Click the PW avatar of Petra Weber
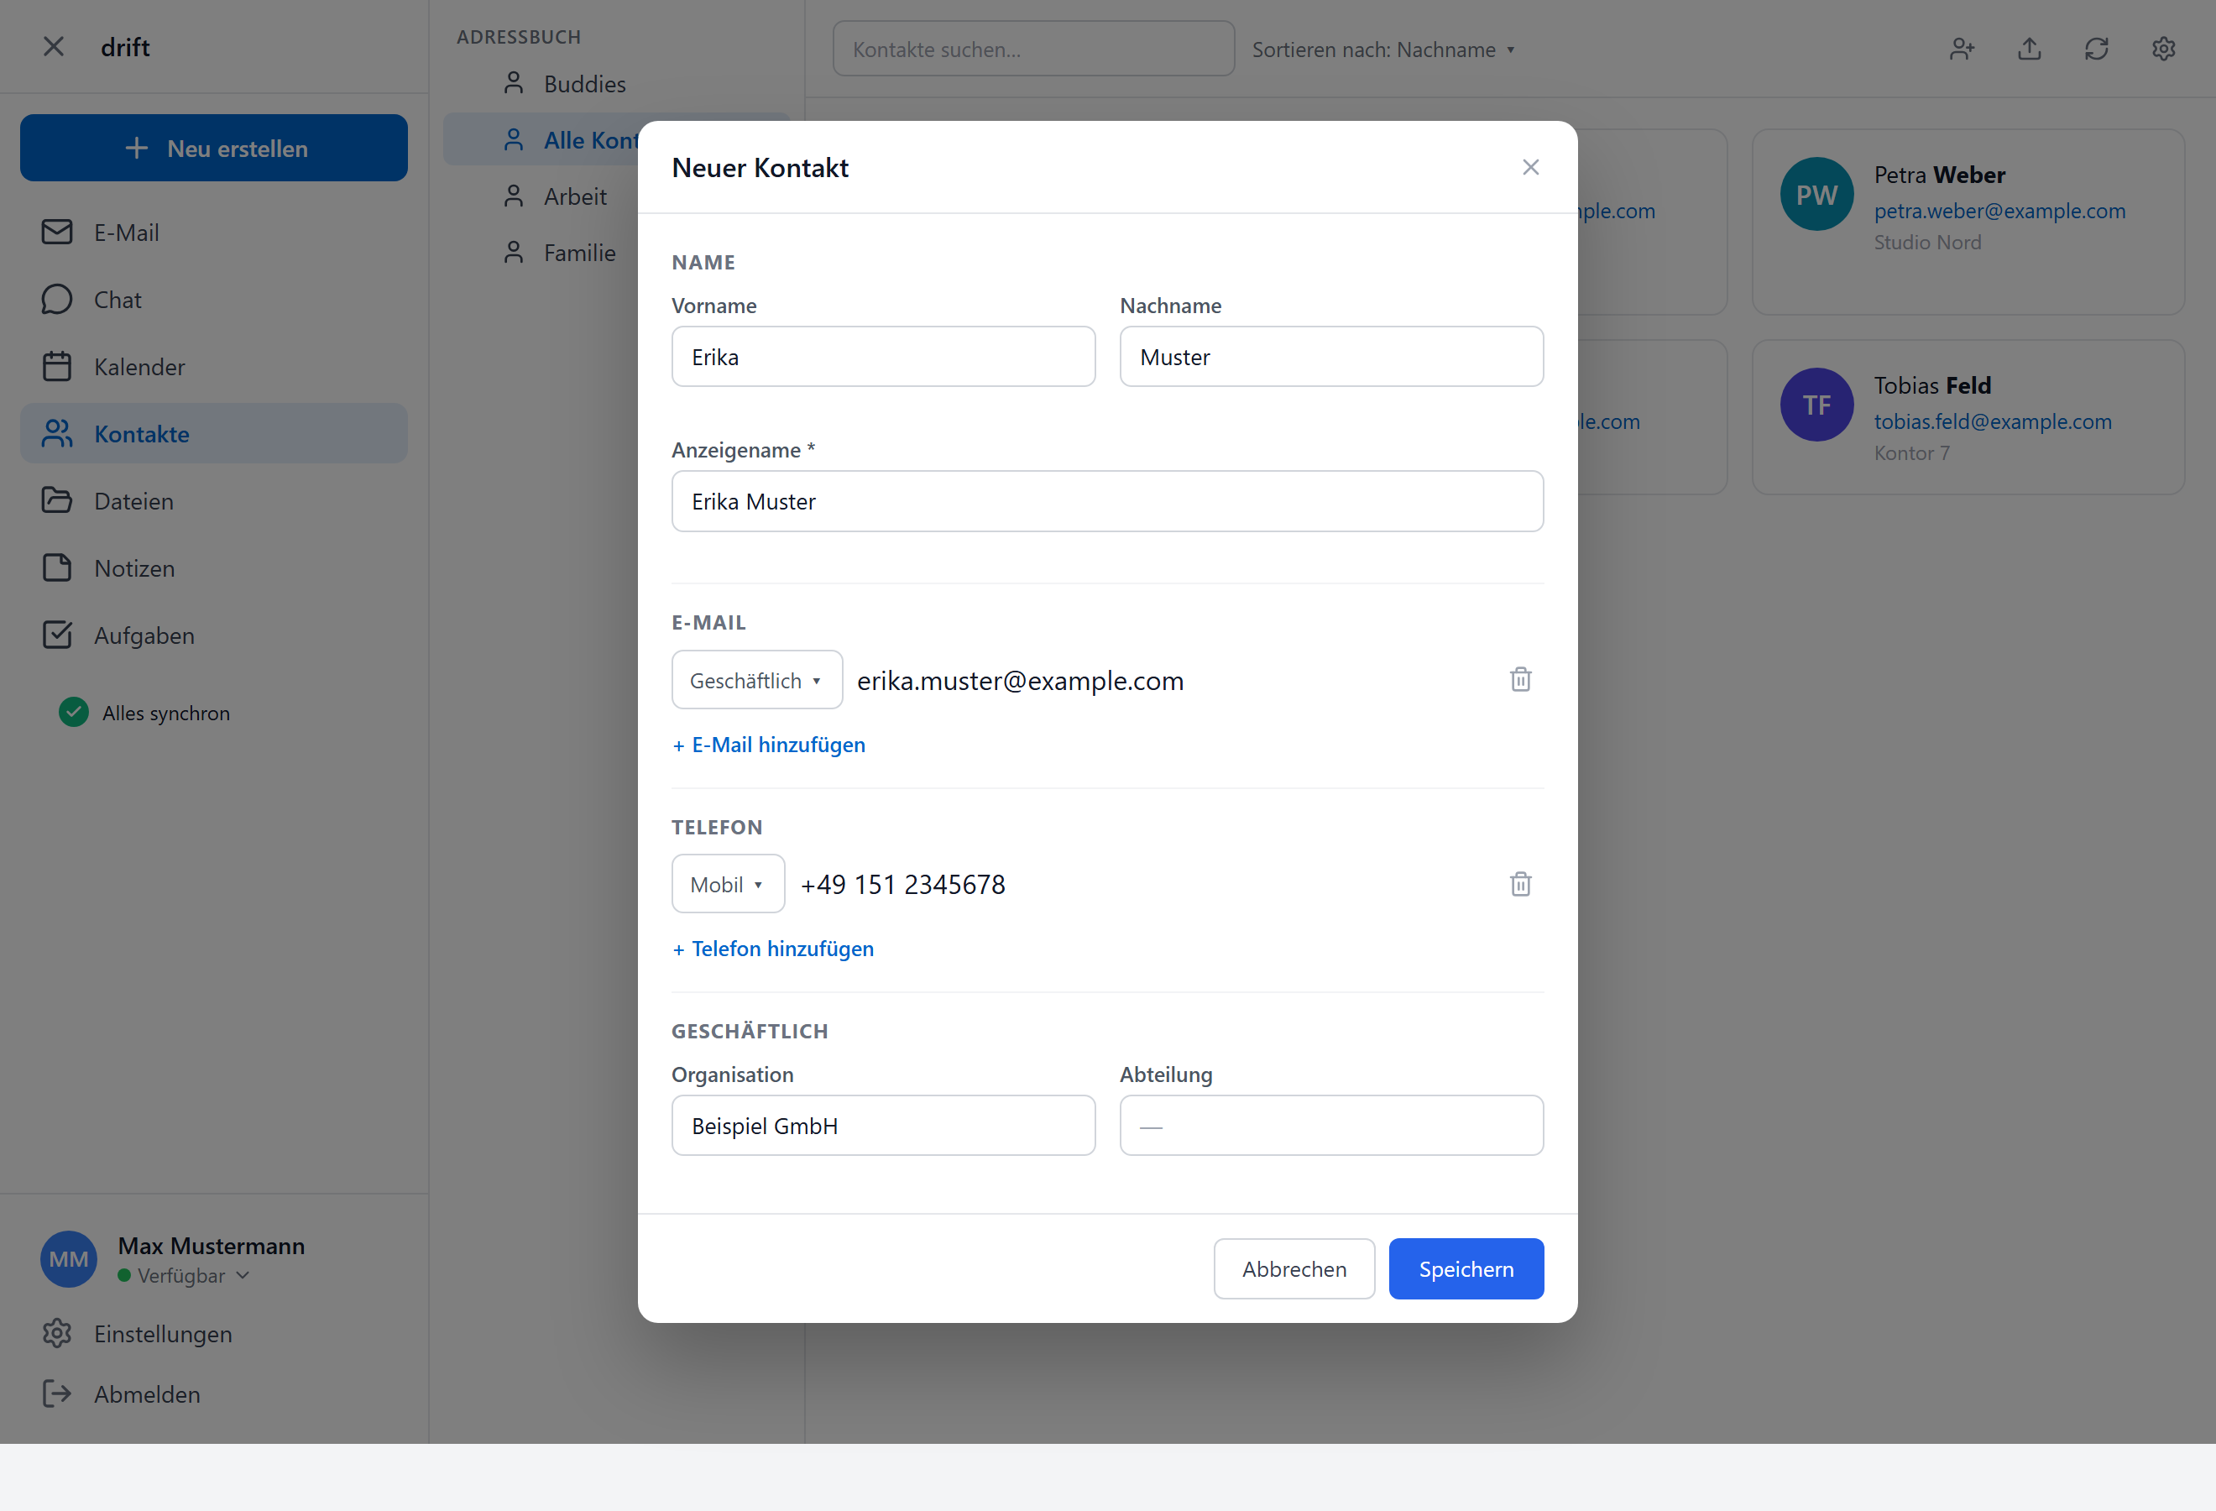The image size is (2216, 1511). pos(1816,194)
